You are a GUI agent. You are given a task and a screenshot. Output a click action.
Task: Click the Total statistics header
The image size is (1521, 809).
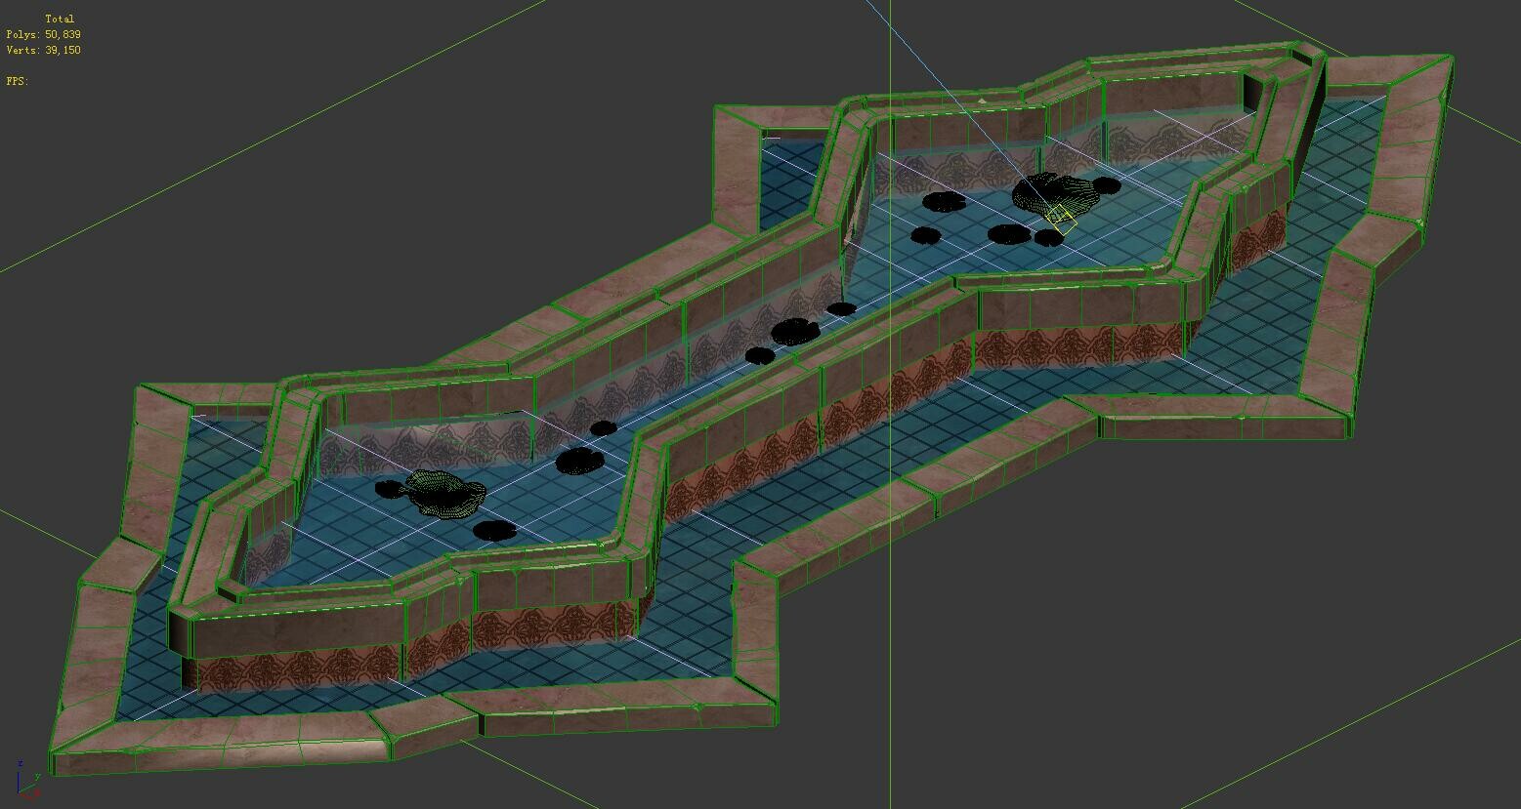61,18
